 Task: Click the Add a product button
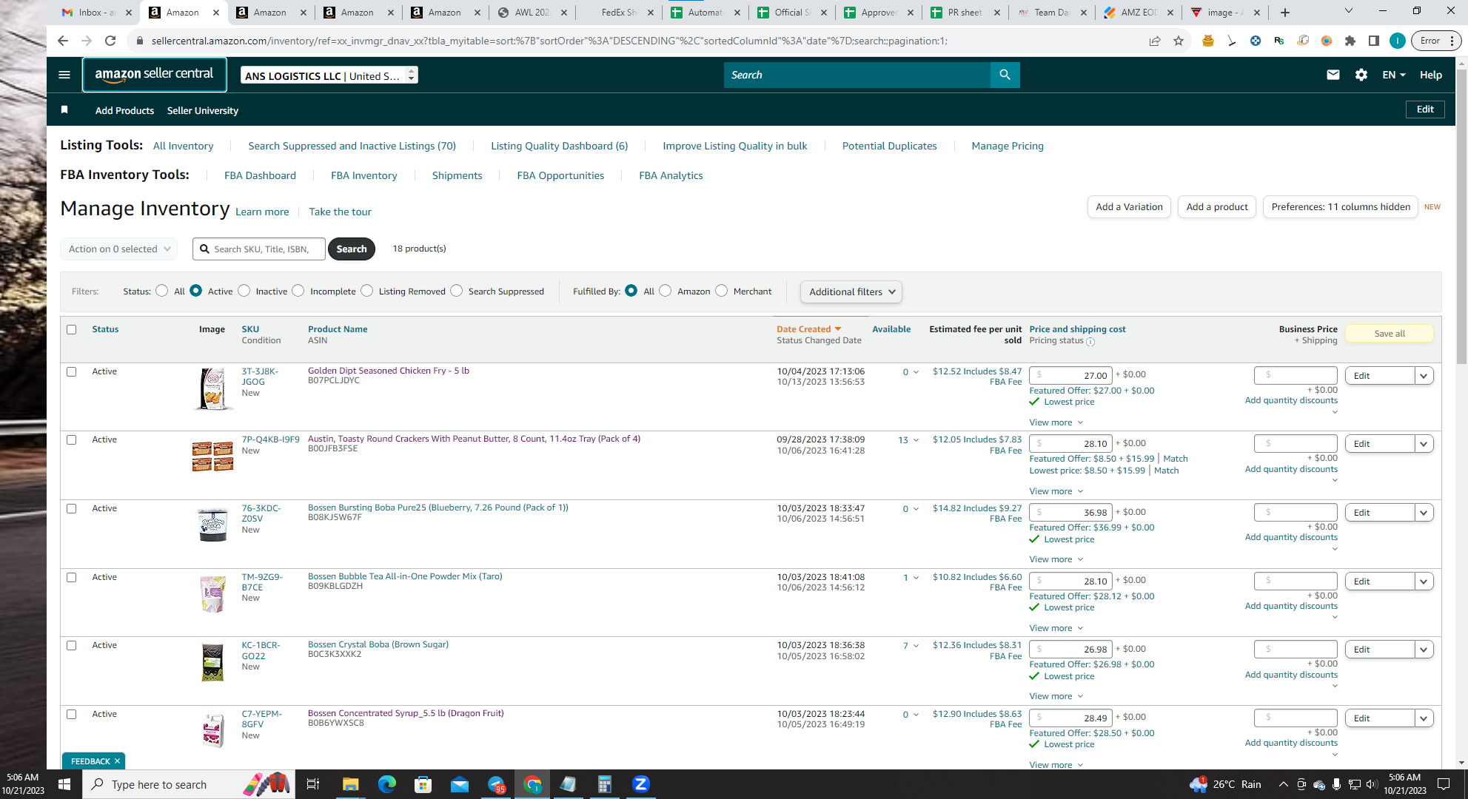click(1216, 206)
